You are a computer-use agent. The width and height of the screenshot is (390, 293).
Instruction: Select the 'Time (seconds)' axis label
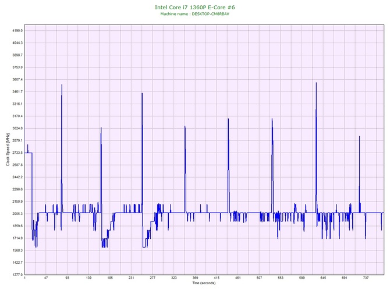coord(204,283)
